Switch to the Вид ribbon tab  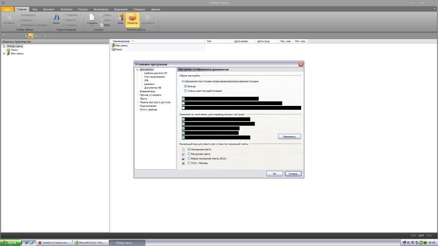pyautogui.click(x=35, y=9)
